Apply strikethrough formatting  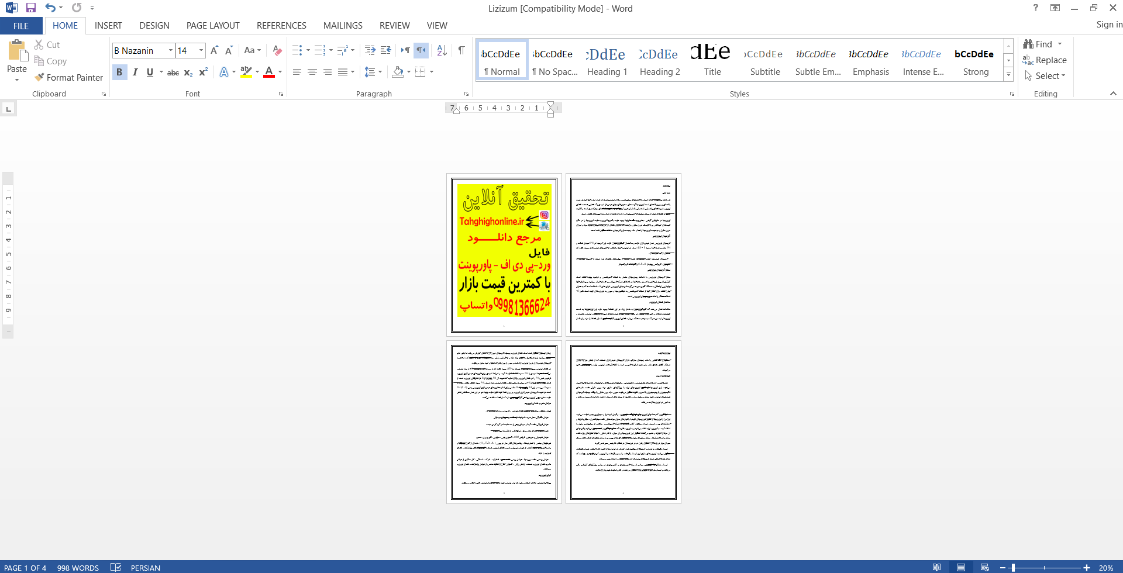click(173, 73)
